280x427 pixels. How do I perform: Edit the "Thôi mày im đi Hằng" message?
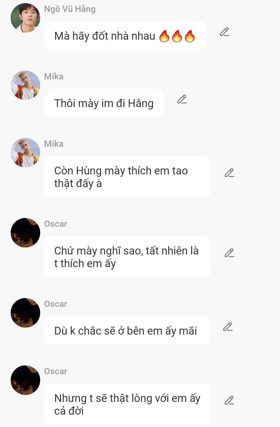182,99
